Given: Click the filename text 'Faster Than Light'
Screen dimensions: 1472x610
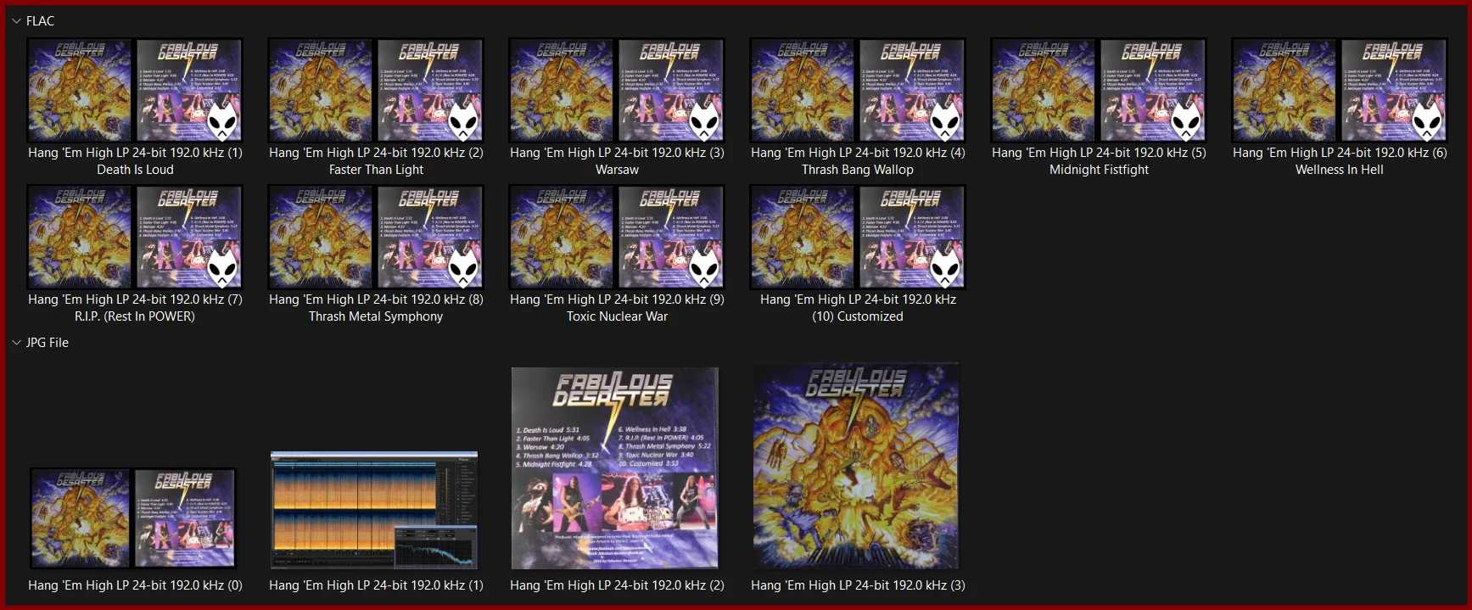Looking at the screenshot, I should pos(376,170).
